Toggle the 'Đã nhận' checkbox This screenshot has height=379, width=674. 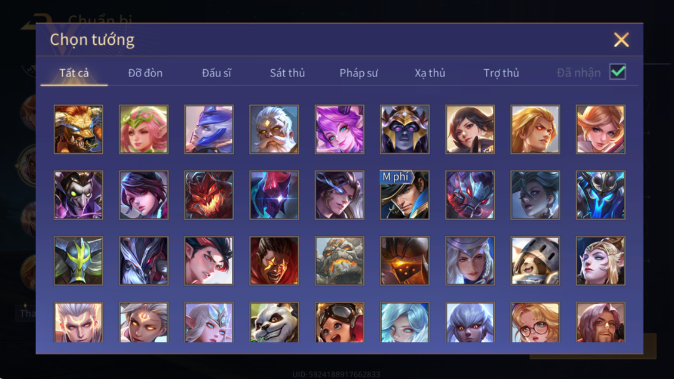(x=618, y=72)
